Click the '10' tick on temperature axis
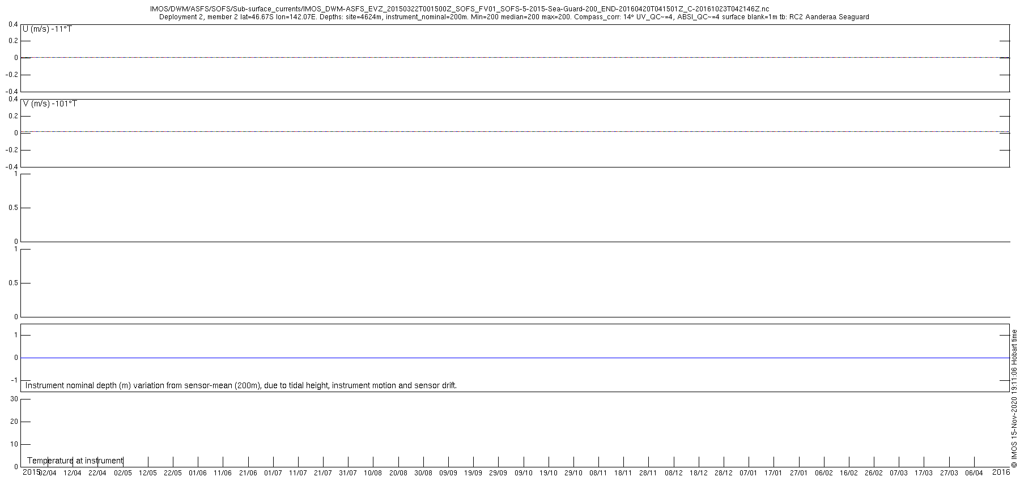 point(15,444)
